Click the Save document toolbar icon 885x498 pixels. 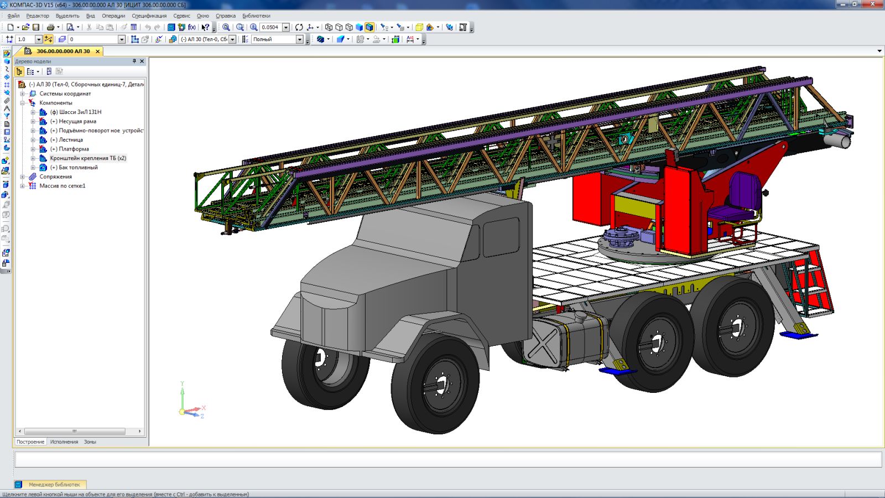(36, 27)
